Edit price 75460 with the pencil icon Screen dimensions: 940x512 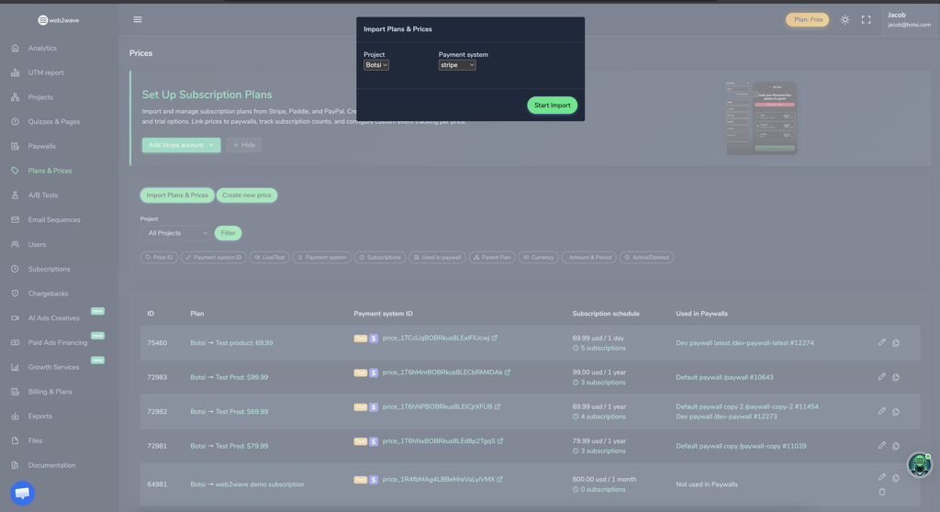point(882,342)
